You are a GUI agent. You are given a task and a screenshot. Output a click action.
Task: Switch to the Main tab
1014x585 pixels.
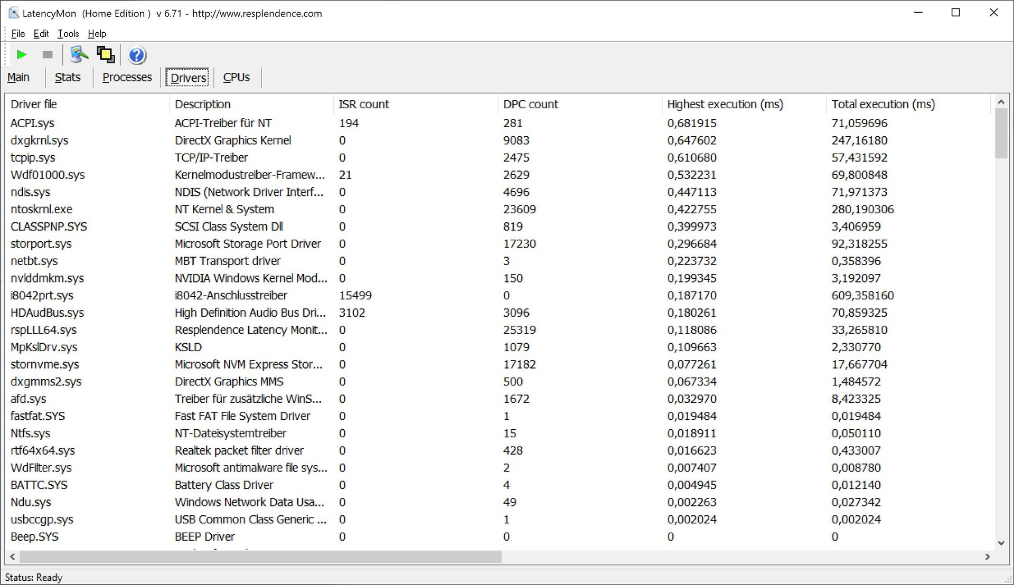coord(18,78)
